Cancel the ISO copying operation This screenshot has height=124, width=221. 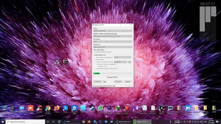128,82
